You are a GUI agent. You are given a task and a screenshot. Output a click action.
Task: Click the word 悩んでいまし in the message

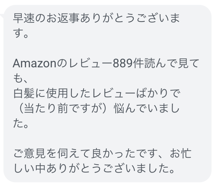pyautogui.click(x=147, y=109)
